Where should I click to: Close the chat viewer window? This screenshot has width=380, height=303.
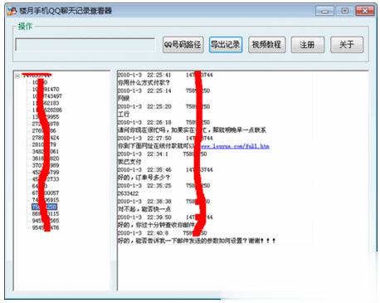pos(365,11)
